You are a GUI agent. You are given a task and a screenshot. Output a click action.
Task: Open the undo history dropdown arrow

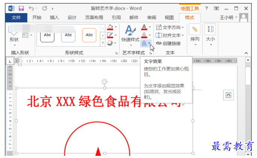click(x=37, y=8)
